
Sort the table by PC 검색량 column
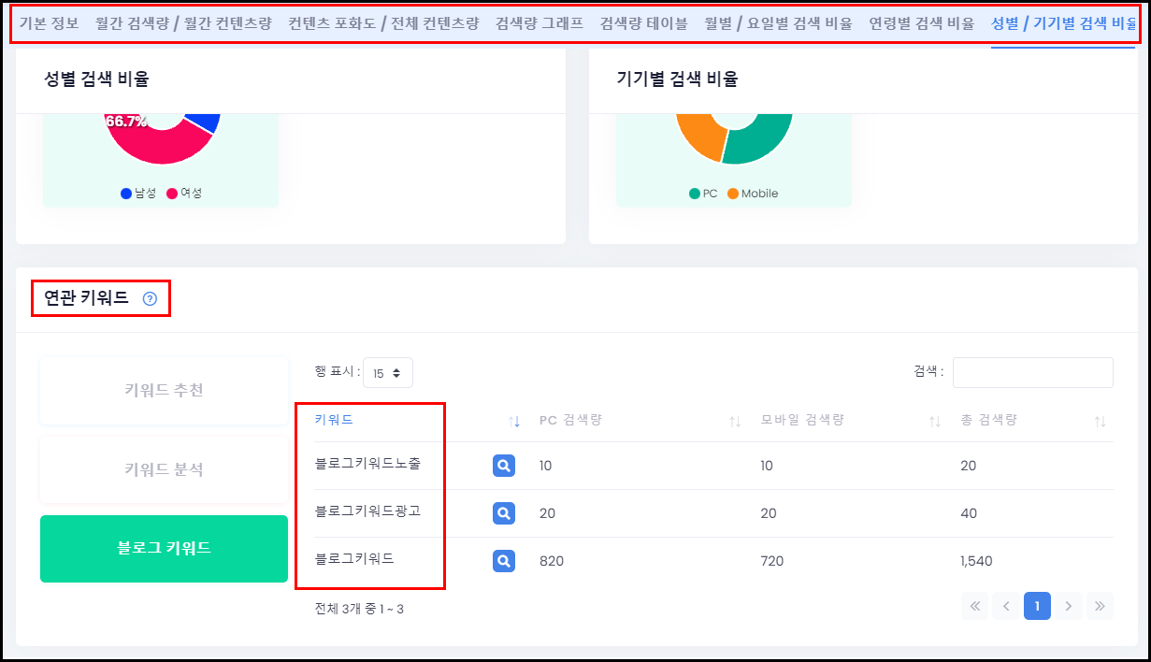click(733, 421)
